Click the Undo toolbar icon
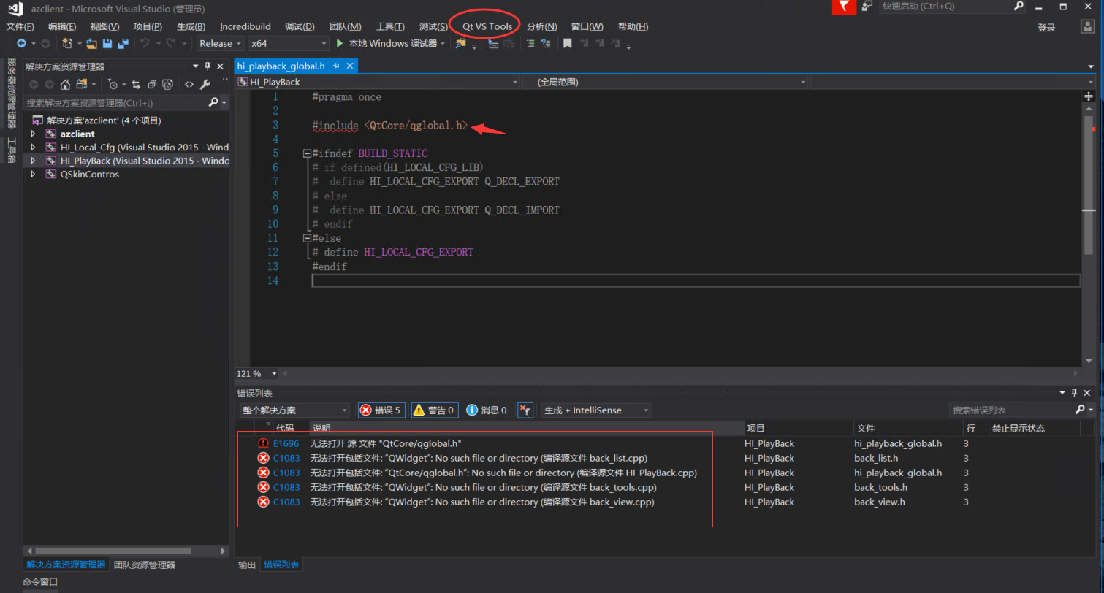This screenshot has height=593, width=1104. pyautogui.click(x=145, y=44)
